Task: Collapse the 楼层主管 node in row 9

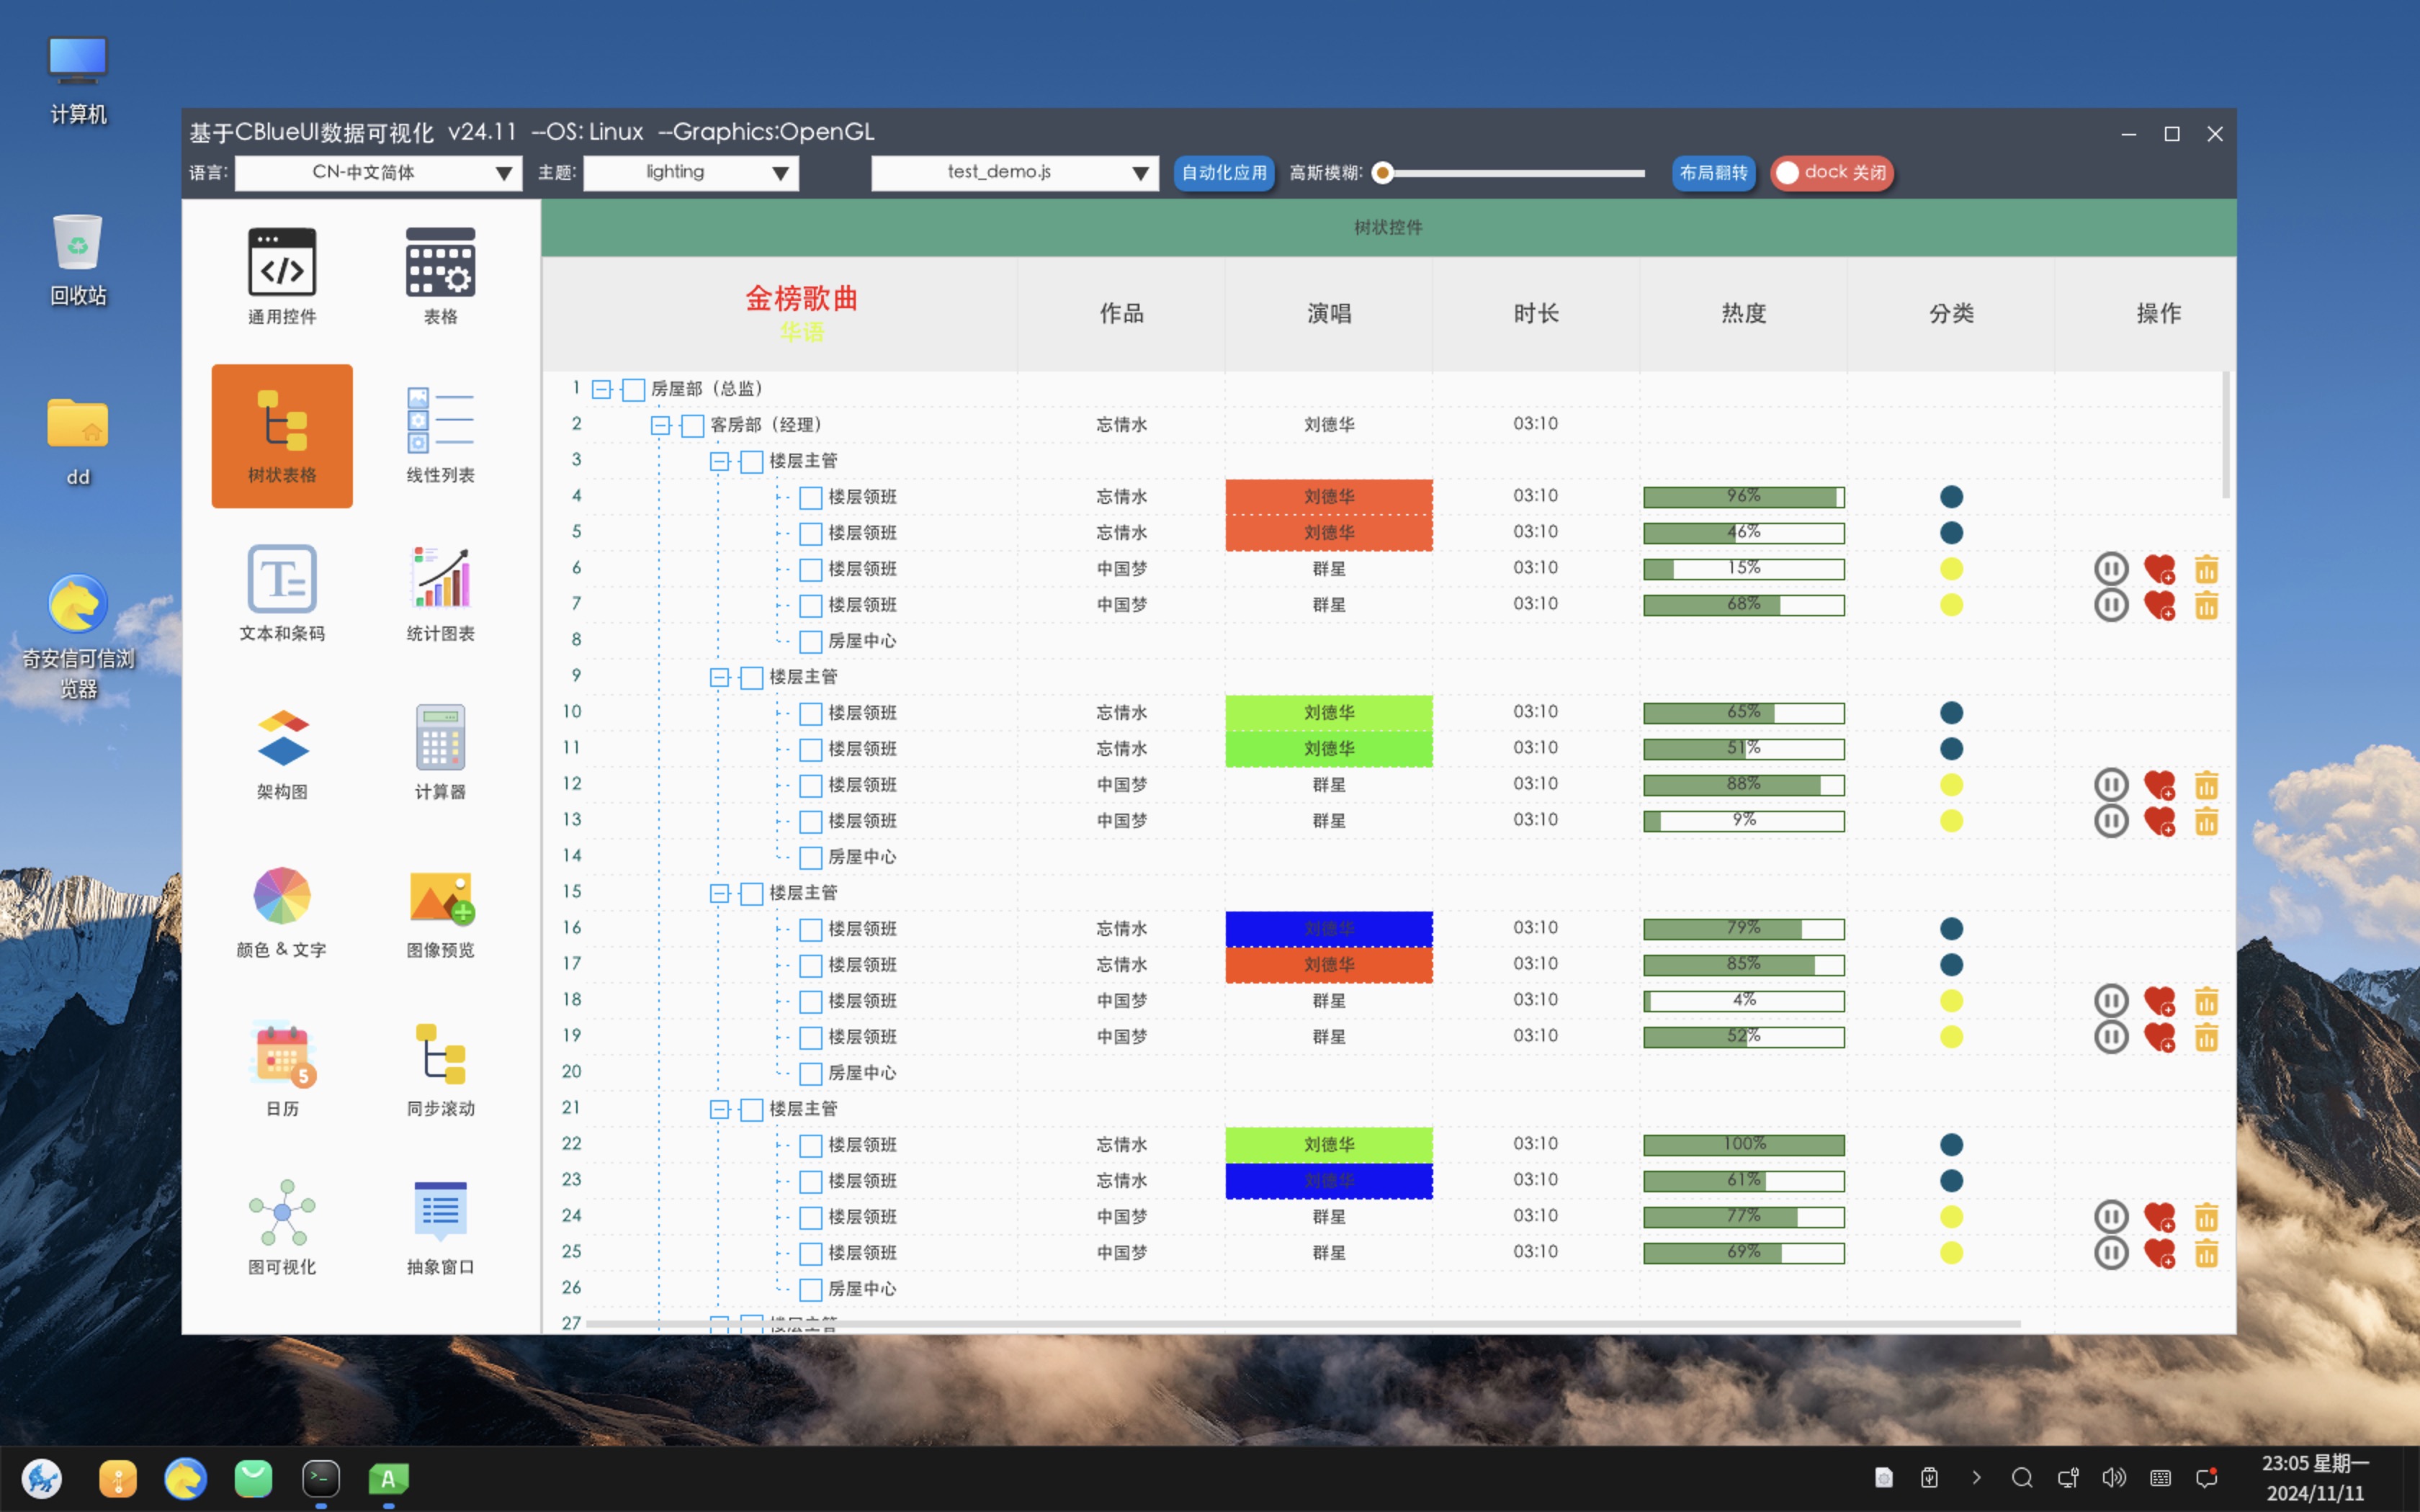Action: [x=719, y=678]
